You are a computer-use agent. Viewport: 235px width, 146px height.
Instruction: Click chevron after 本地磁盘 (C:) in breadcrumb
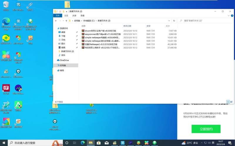pyautogui.click(x=96, y=21)
